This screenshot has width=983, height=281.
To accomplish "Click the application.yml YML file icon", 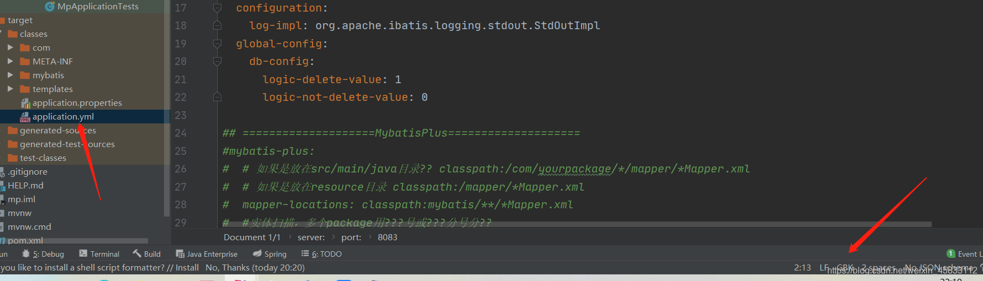I will 25,117.
